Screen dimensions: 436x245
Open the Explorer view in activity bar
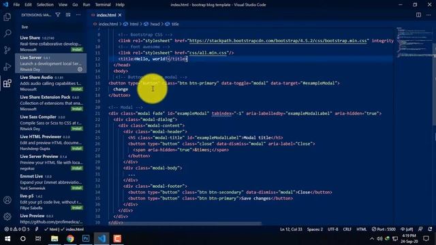7,17
